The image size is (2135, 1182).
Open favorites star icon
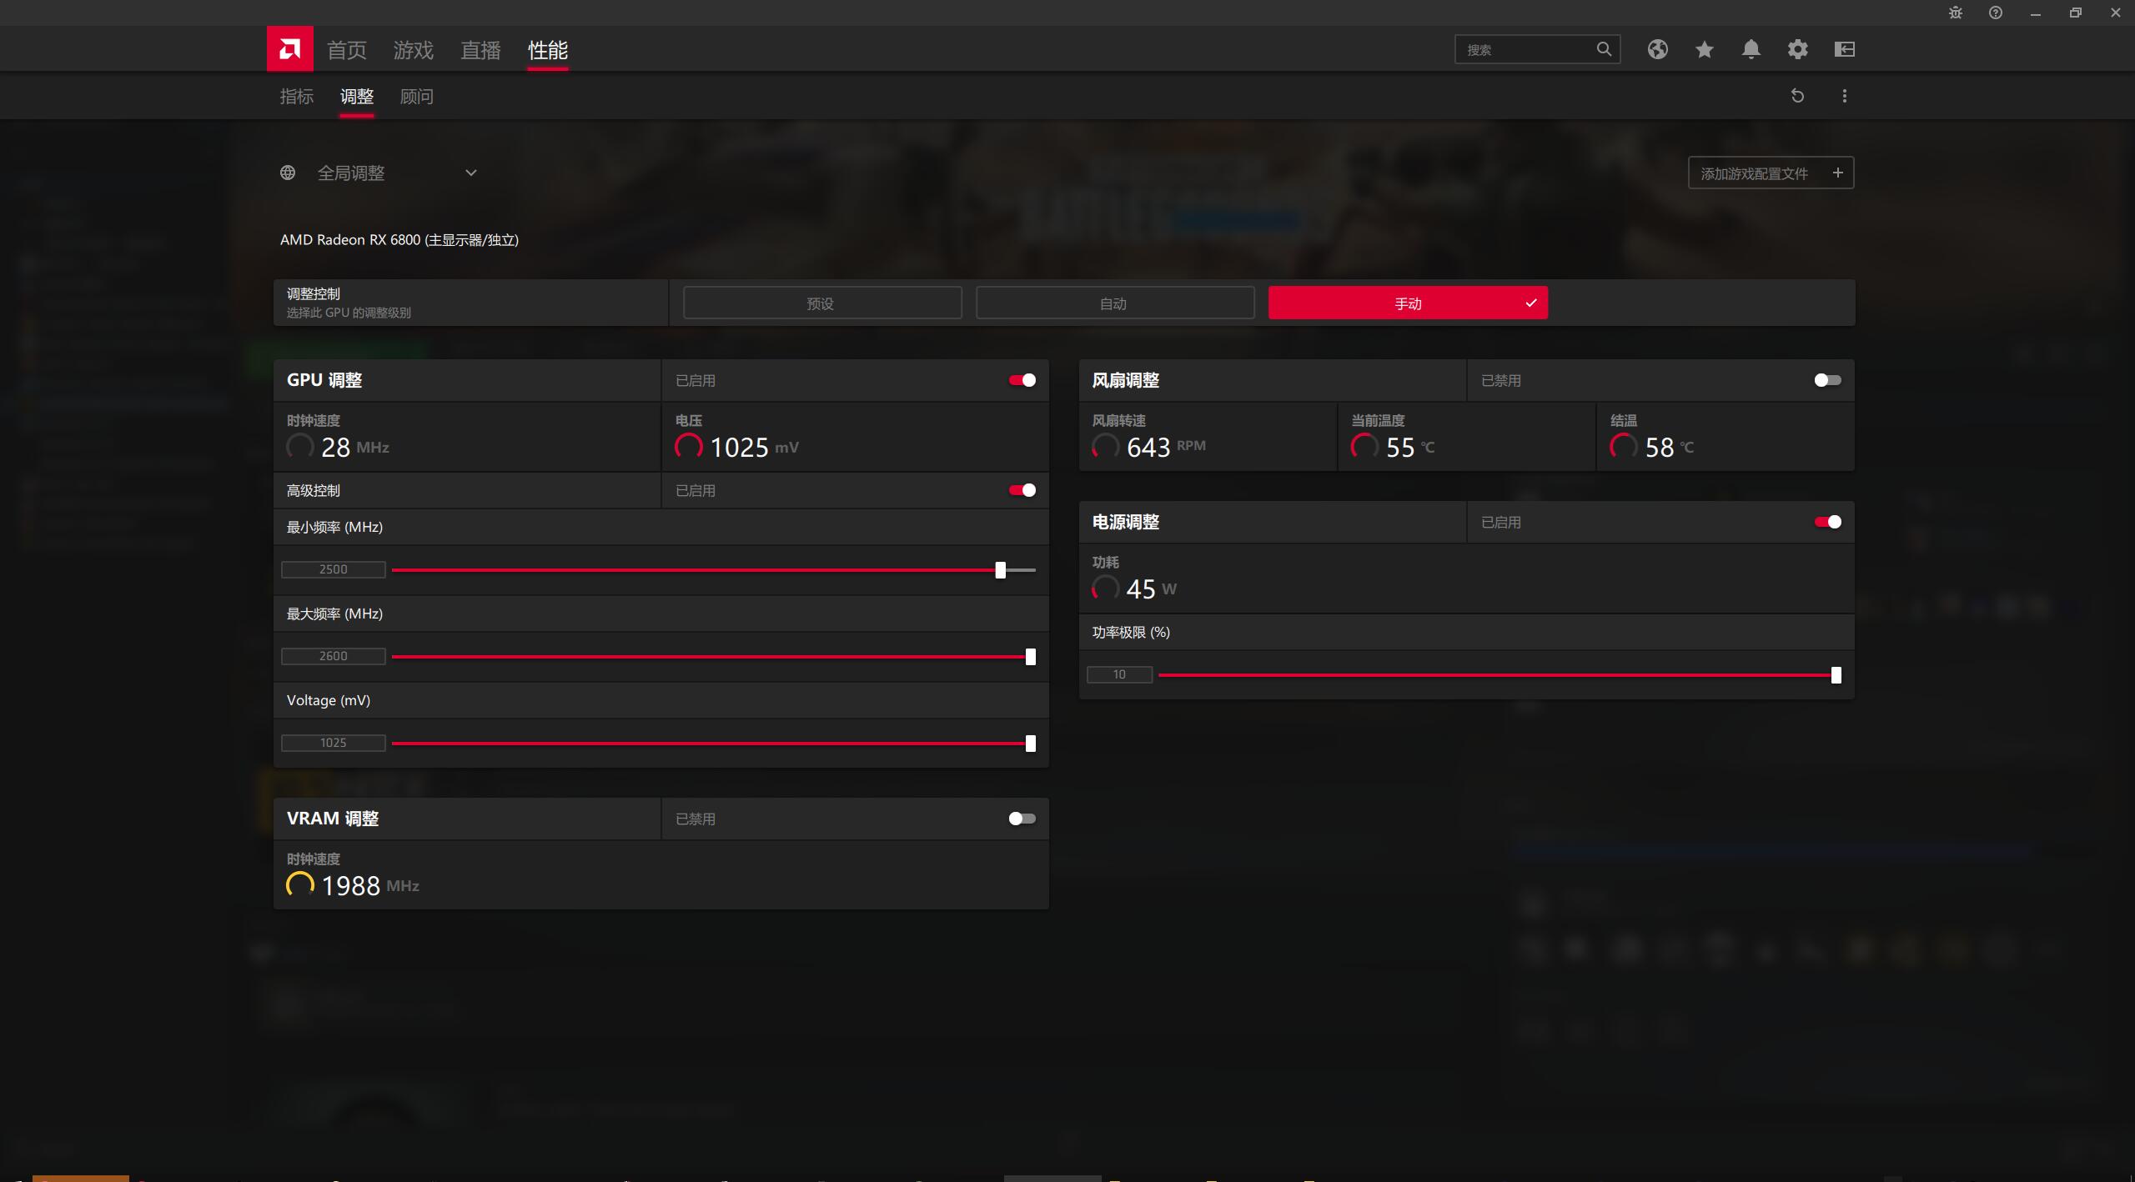tap(1704, 49)
